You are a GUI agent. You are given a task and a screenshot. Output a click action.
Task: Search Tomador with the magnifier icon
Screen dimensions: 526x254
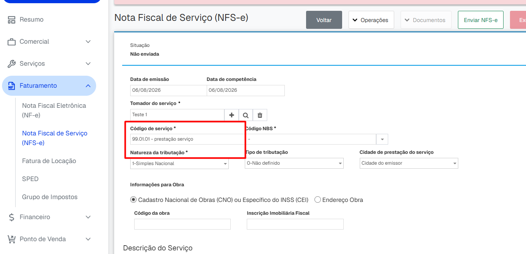[x=246, y=115]
